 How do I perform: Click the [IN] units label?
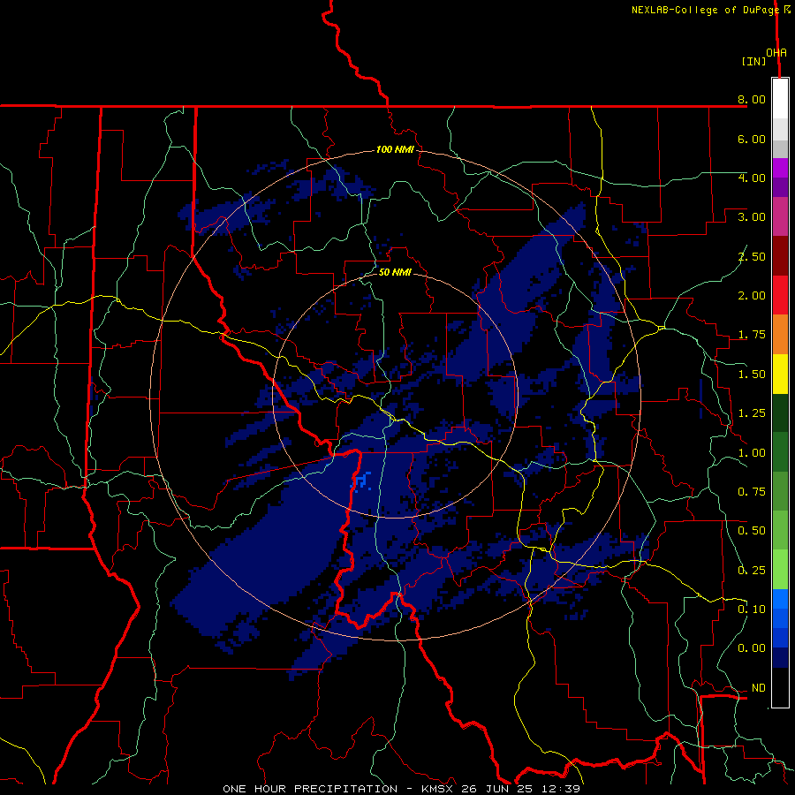(753, 61)
